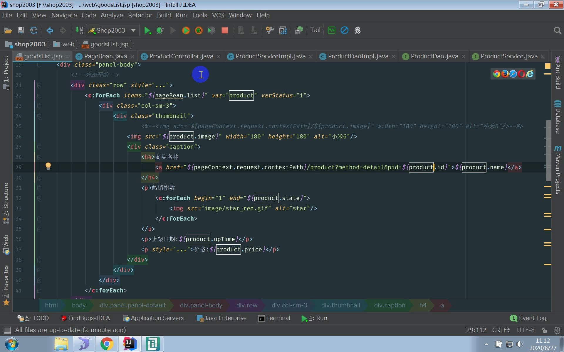Click the green Run button in toolbar
Image resolution: width=564 pixels, height=352 pixels.
tap(147, 30)
